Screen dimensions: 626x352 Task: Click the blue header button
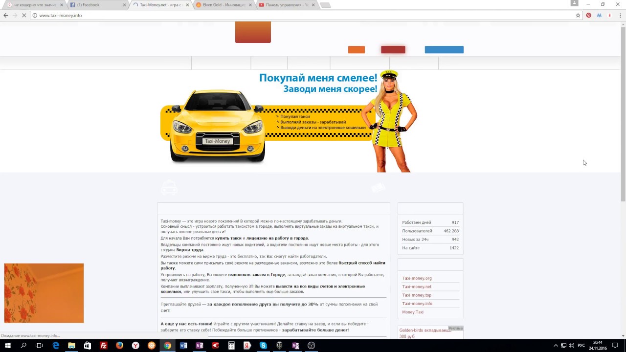[444, 49]
